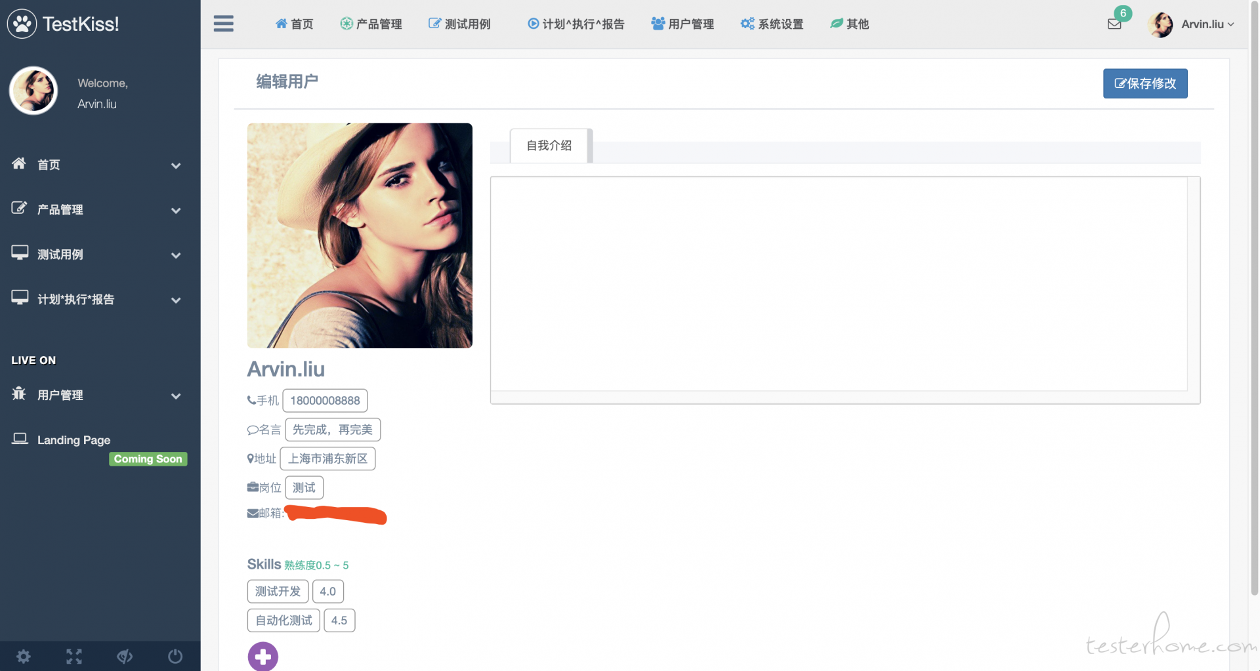Edit the skill name 自动化测试
This screenshot has width=1260, height=671.
point(283,620)
